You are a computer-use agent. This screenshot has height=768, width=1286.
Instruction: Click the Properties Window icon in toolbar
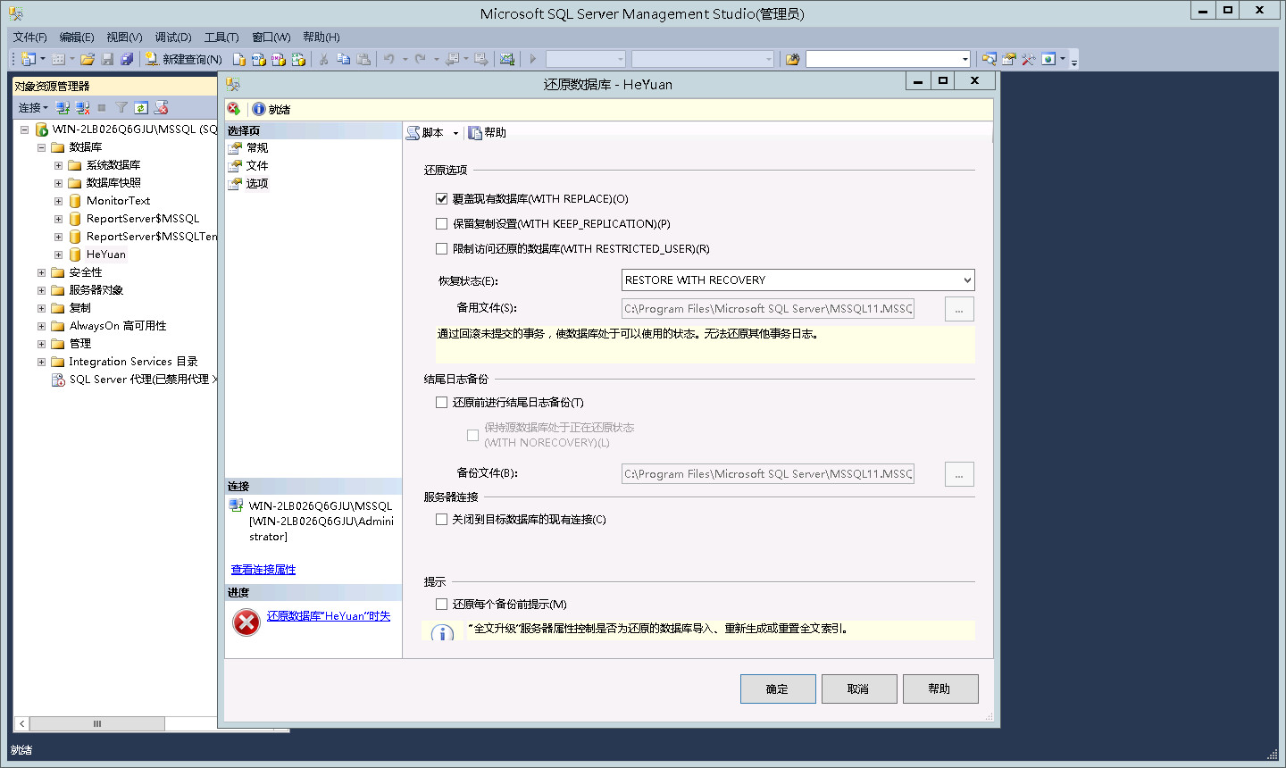(x=1009, y=59)
